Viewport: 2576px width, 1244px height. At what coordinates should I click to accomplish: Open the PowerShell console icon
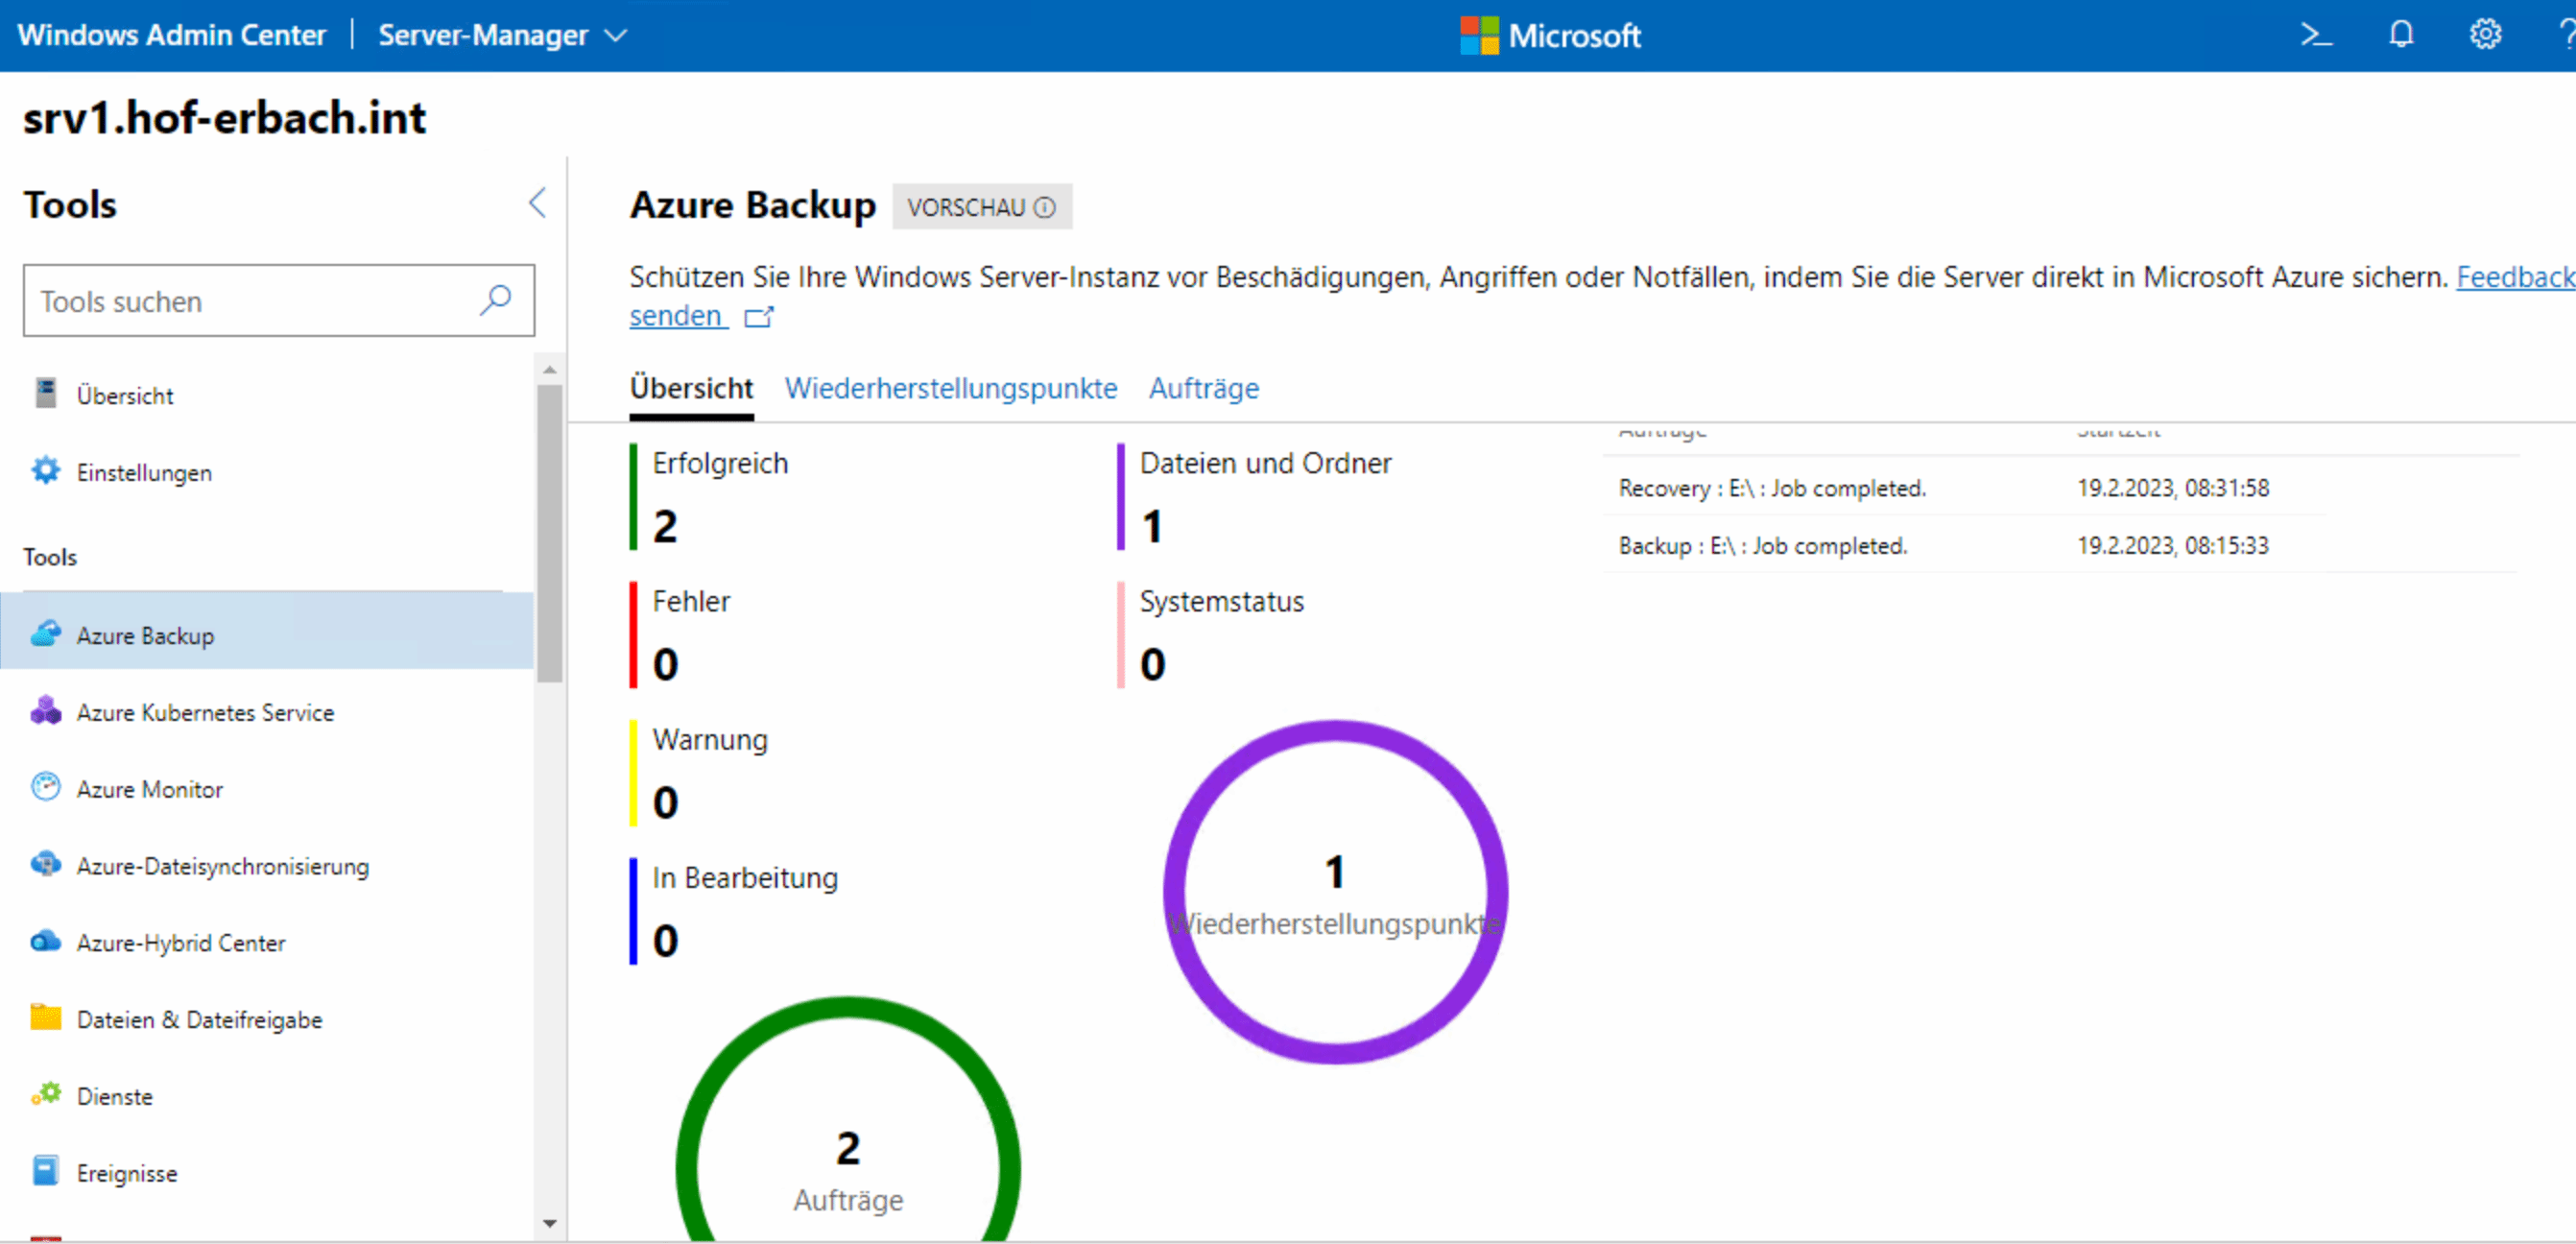pos(2317,35)
